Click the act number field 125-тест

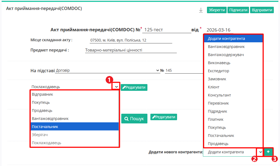pos(167,30)
